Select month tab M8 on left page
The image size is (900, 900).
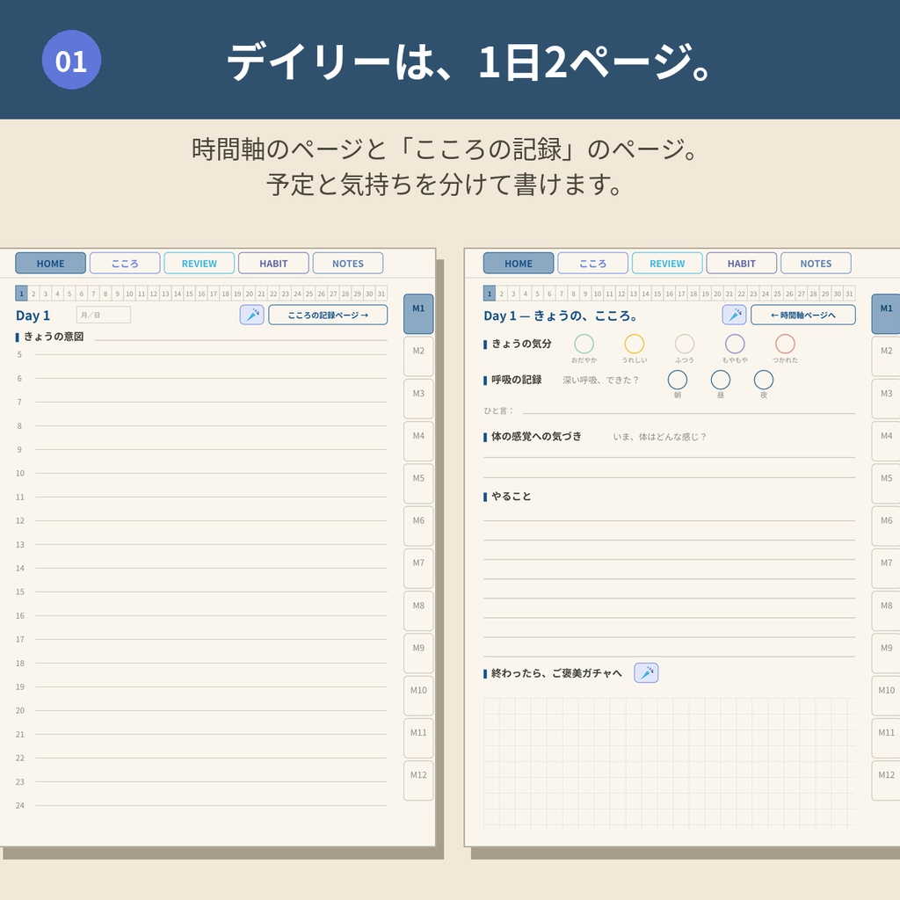(418, 612)
